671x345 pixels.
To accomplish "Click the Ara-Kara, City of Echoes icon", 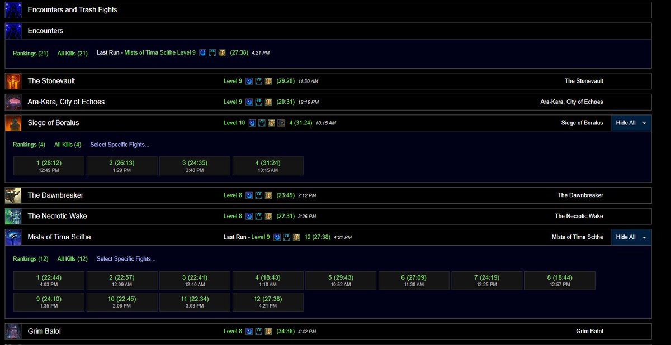I will (13, 102).
